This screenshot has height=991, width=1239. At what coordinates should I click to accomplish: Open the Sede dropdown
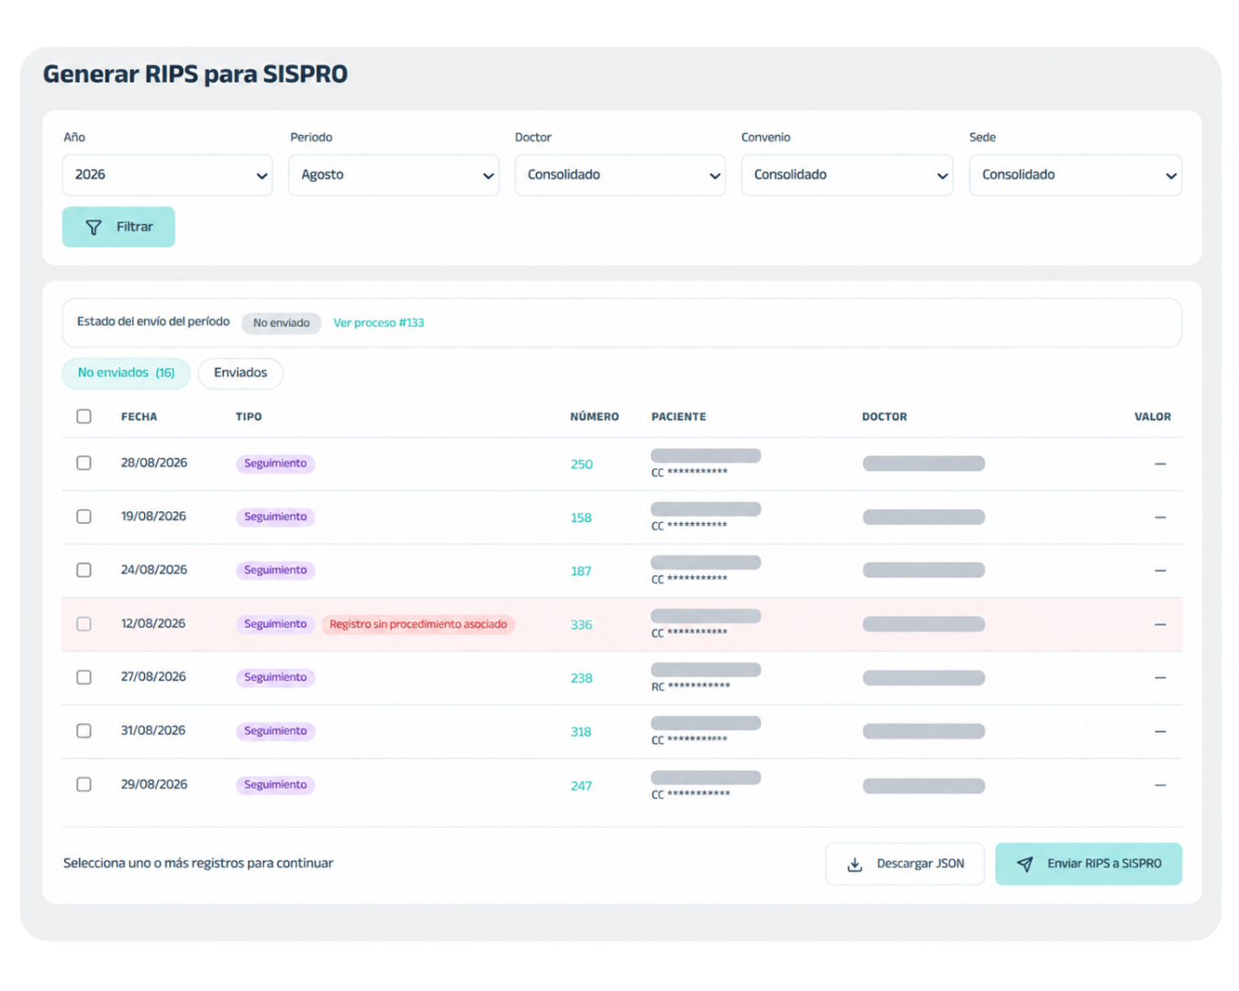tap(1076, 175)
